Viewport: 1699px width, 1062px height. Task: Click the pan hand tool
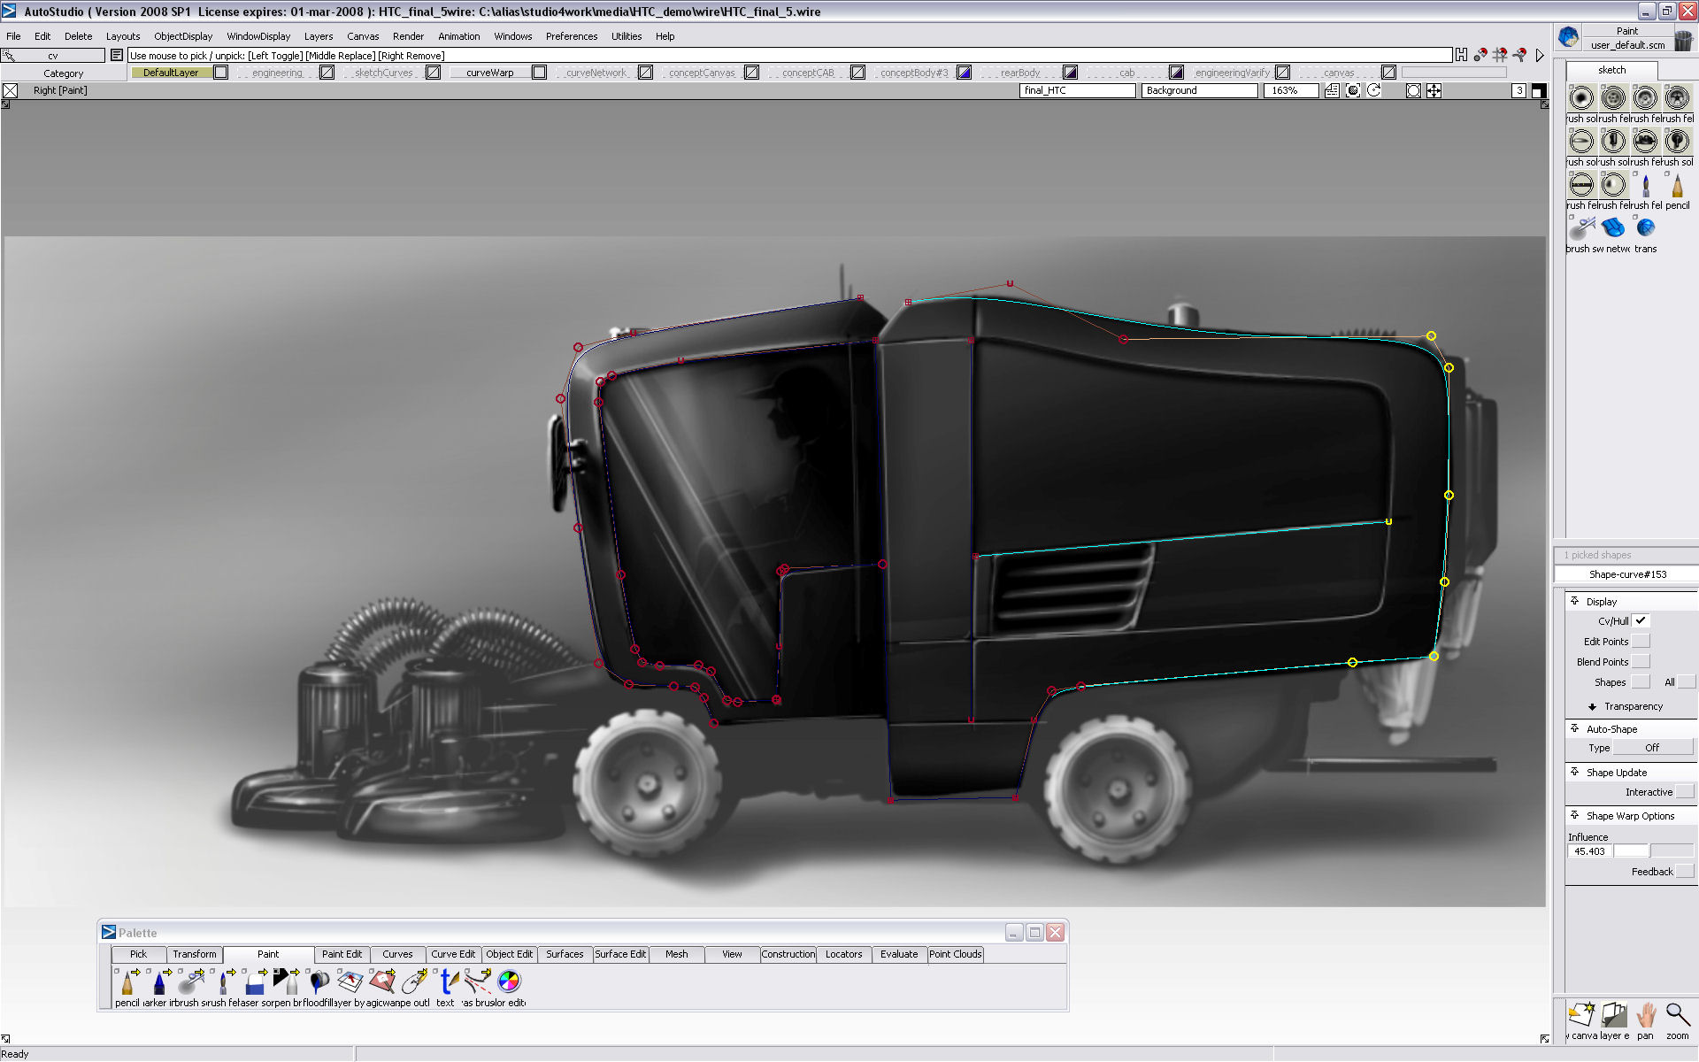click(1646, 1016)
